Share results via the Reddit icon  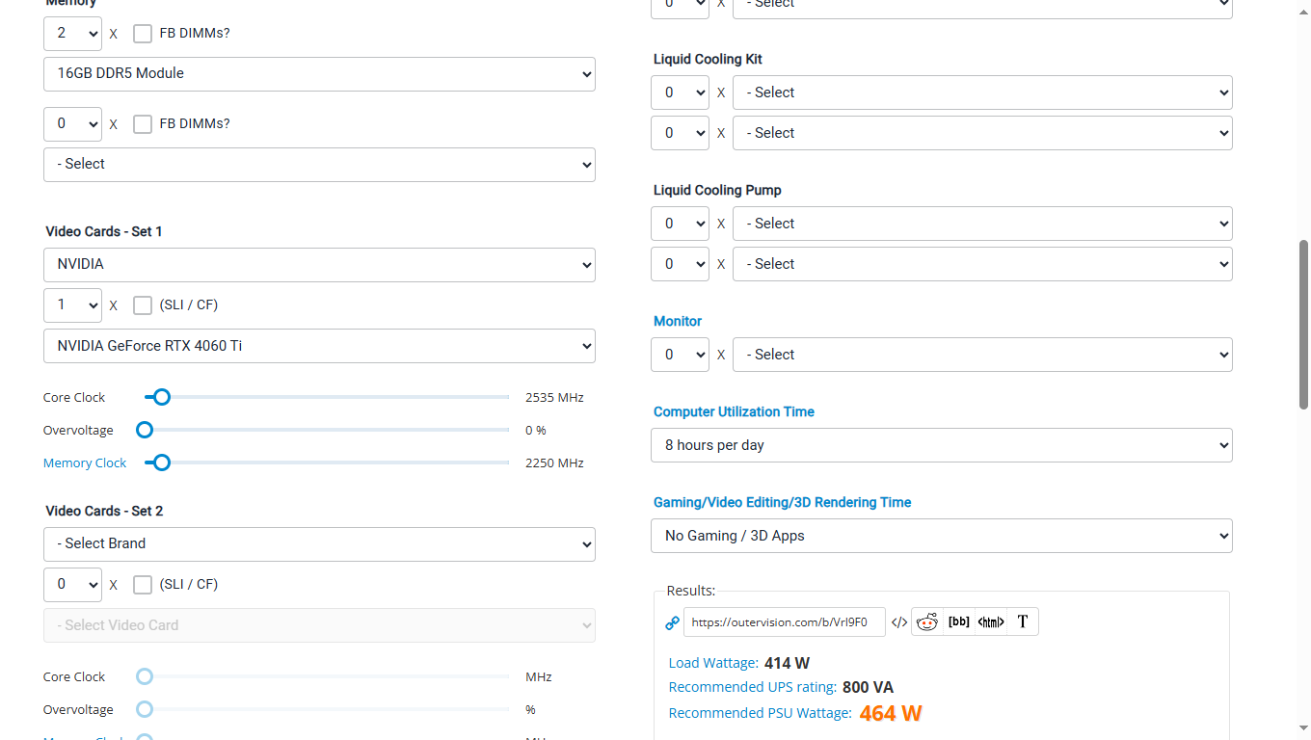[927, 622]
